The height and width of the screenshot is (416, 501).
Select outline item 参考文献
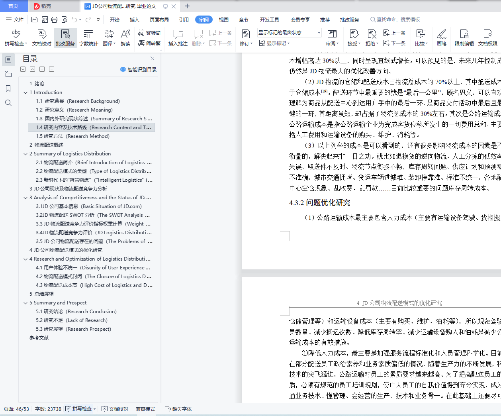pos(39,338)
